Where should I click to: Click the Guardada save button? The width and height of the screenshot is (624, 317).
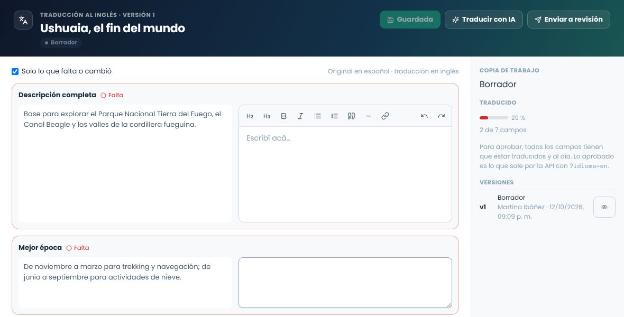tap(410, 20)
